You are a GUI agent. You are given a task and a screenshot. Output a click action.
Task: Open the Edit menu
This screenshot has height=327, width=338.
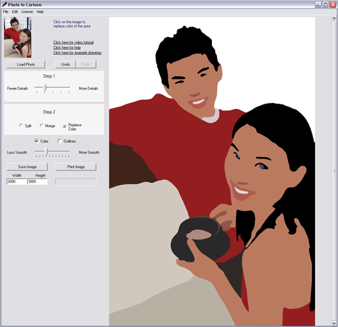(x=15, y=12)
